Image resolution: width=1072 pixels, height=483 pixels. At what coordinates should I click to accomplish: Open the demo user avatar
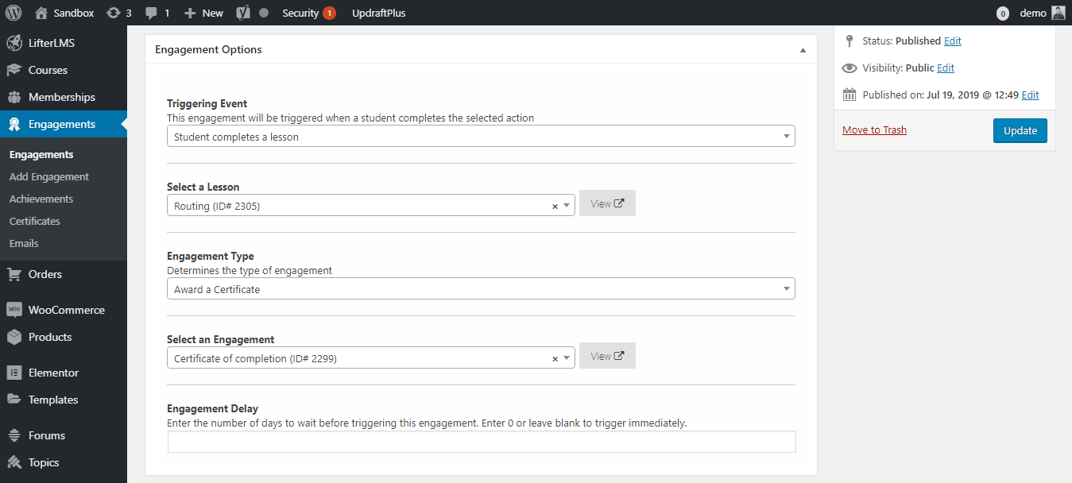(1058, 13)
